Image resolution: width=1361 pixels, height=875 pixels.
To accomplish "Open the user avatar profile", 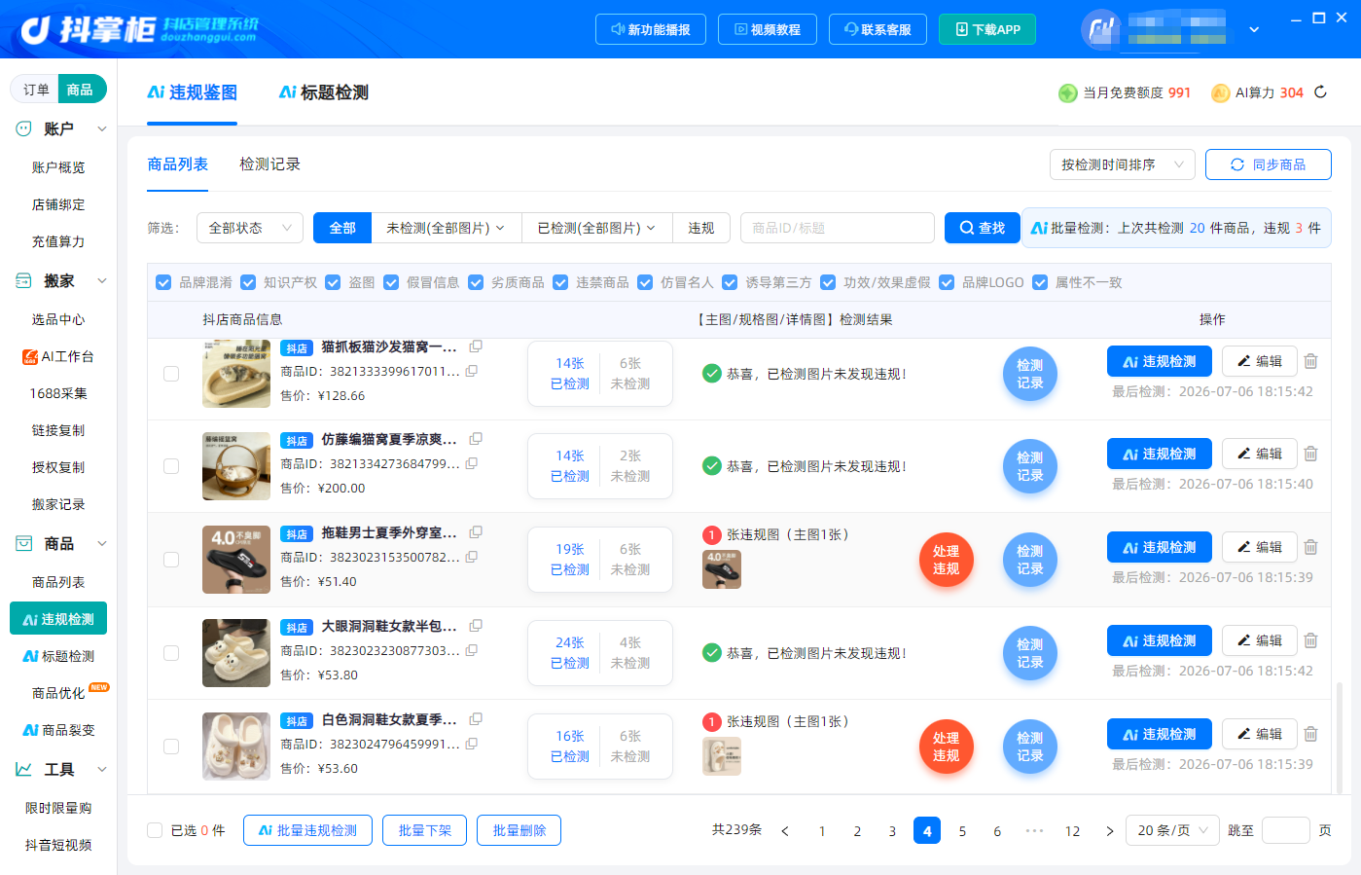I will point(1100,29).
